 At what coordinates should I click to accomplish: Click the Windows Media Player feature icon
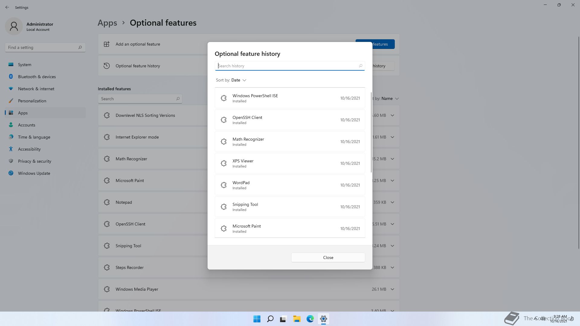107,289
